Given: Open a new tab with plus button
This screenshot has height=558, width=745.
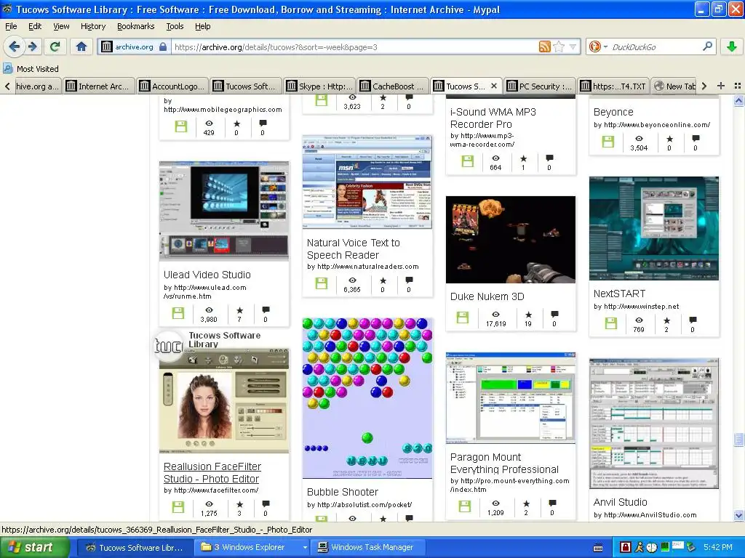Looking at the screenshot, I should (x=721, y=86).
